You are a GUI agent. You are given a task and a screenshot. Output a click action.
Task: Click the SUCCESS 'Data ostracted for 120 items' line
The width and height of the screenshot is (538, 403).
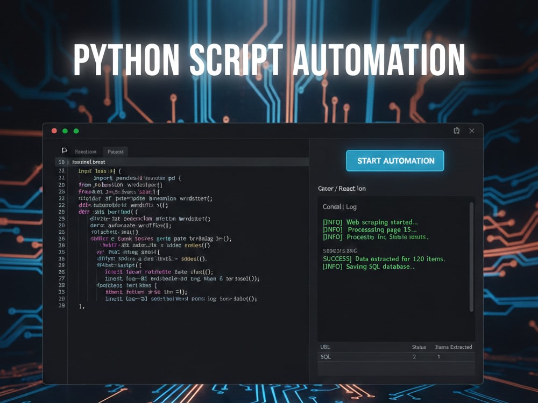tap(384, 259)
